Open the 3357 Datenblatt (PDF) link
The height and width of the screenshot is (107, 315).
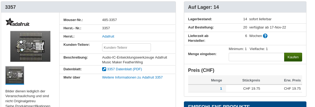click(x=125, y=69)
